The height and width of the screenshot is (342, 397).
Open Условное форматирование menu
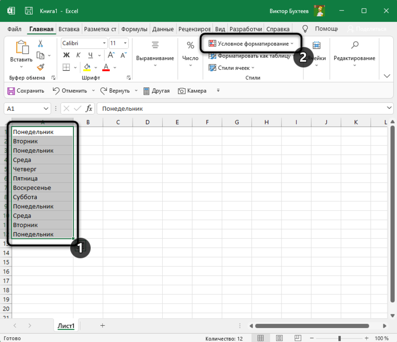tap(251, 43)
